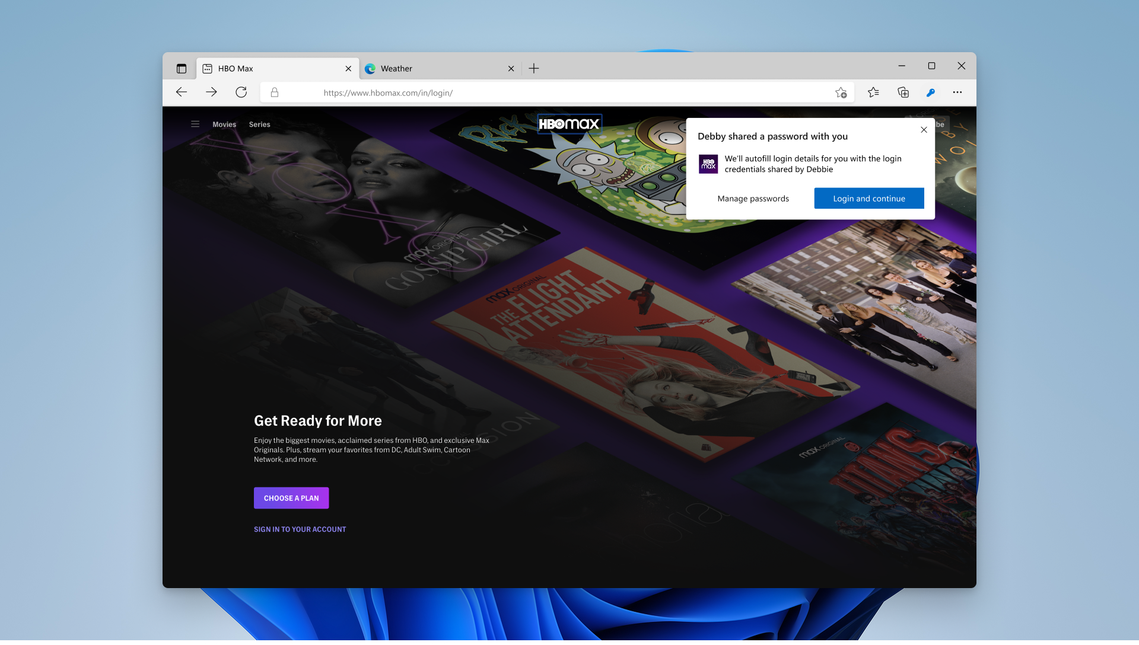This screenshot has width=1139, height=645.
Task: Click the tab actions menu icon
Action: [x=182, y=69]
